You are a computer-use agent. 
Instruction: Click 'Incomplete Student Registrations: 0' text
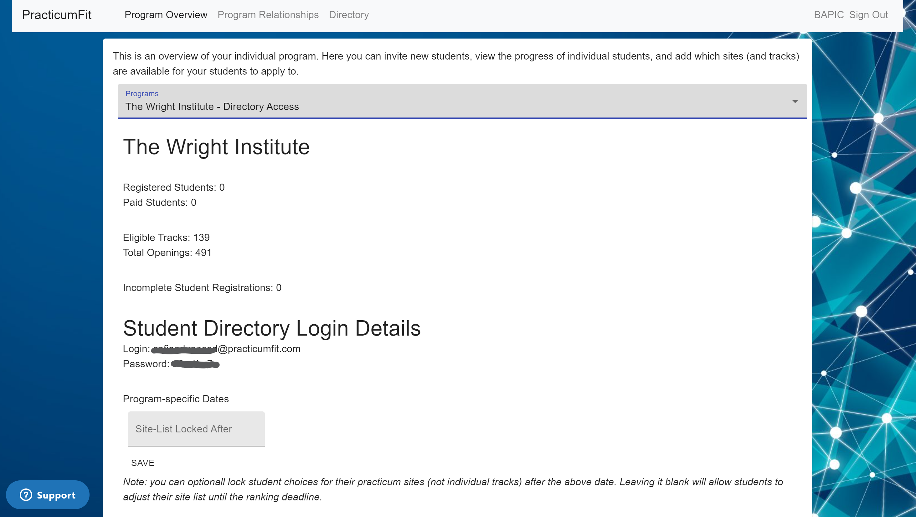(x=202, y=288)
